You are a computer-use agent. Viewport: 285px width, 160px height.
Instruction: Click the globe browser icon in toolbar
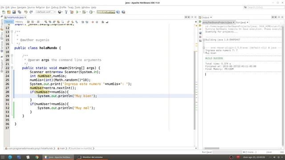pyautogui.click(x=60, y=12)
